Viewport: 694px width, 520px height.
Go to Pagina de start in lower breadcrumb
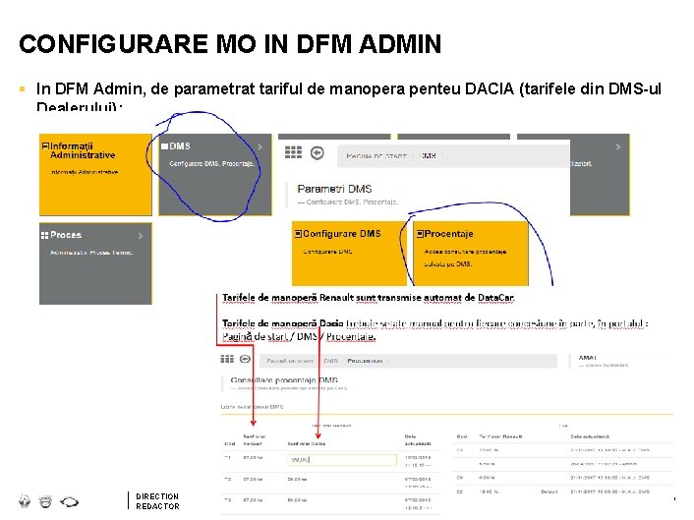(289, 361)
